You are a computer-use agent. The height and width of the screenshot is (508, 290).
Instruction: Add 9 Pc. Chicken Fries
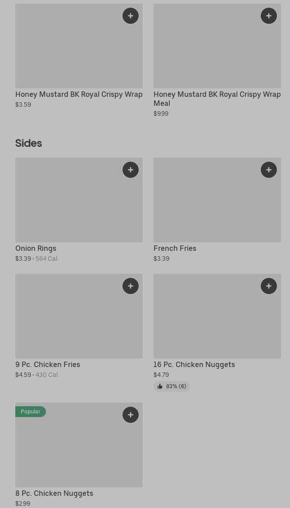click(131, 286)
